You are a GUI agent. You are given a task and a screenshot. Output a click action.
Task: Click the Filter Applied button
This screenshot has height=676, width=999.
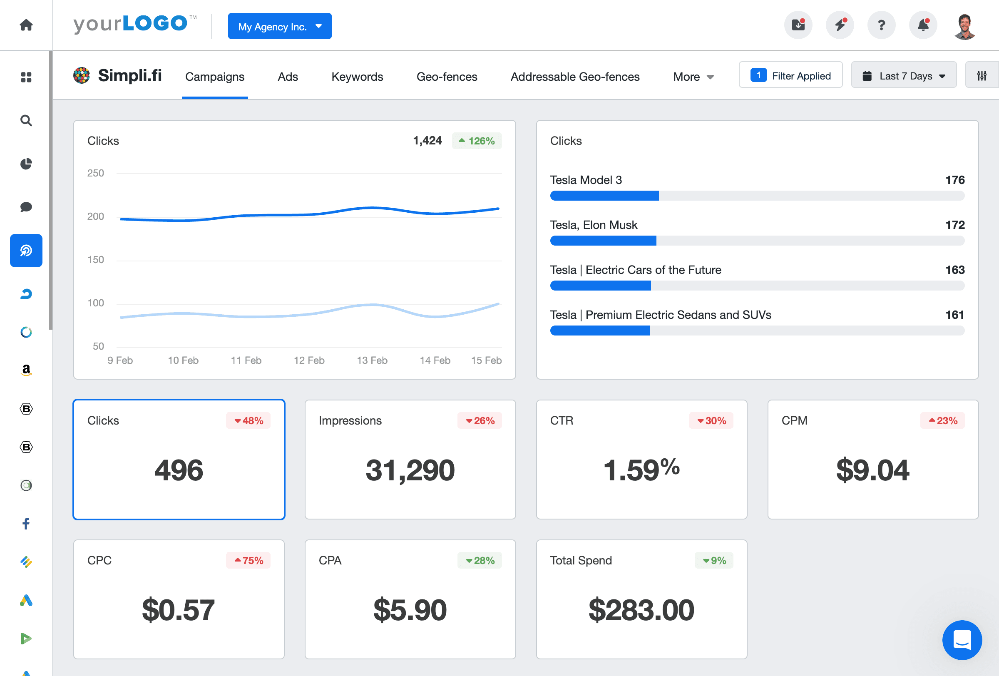(790, 75)
